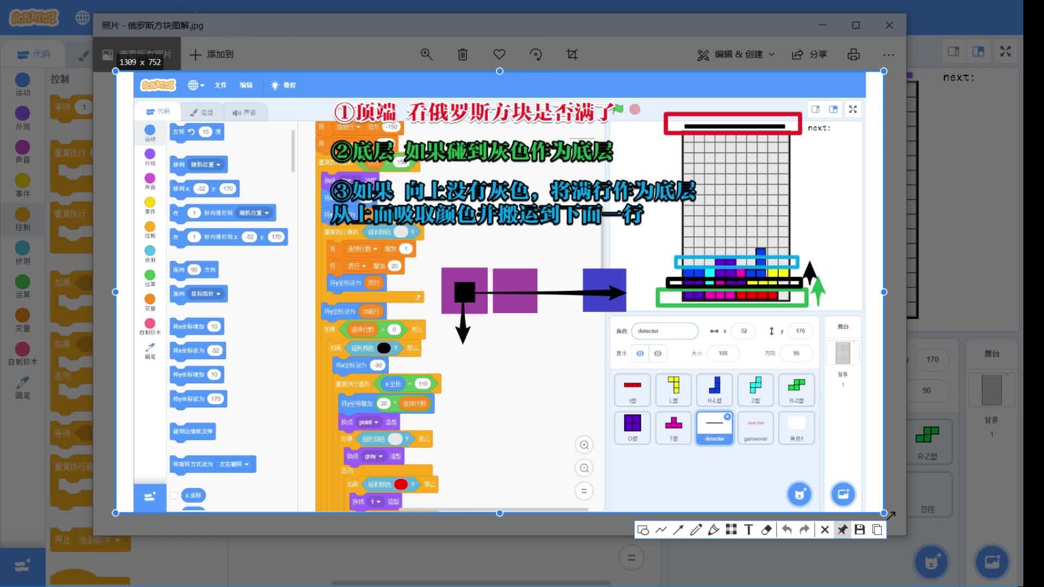The image size is (1044, 587).
Task: Maximize the Photos window
Action: [x=856, y=25]
